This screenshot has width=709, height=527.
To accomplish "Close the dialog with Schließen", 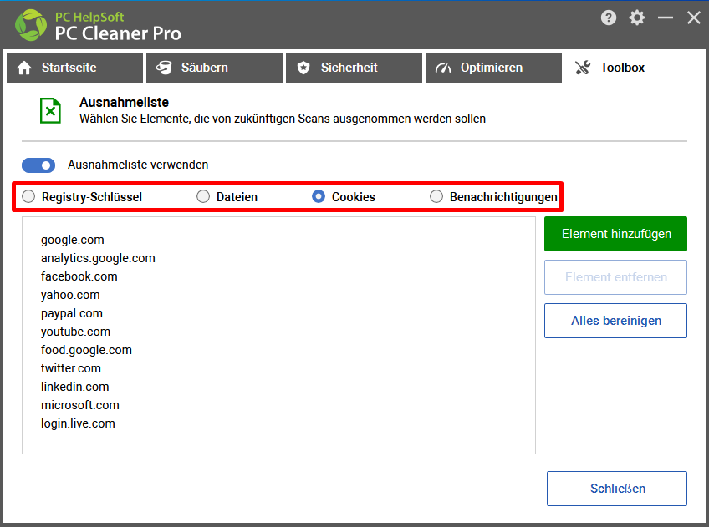I will [x=617, y=489].
